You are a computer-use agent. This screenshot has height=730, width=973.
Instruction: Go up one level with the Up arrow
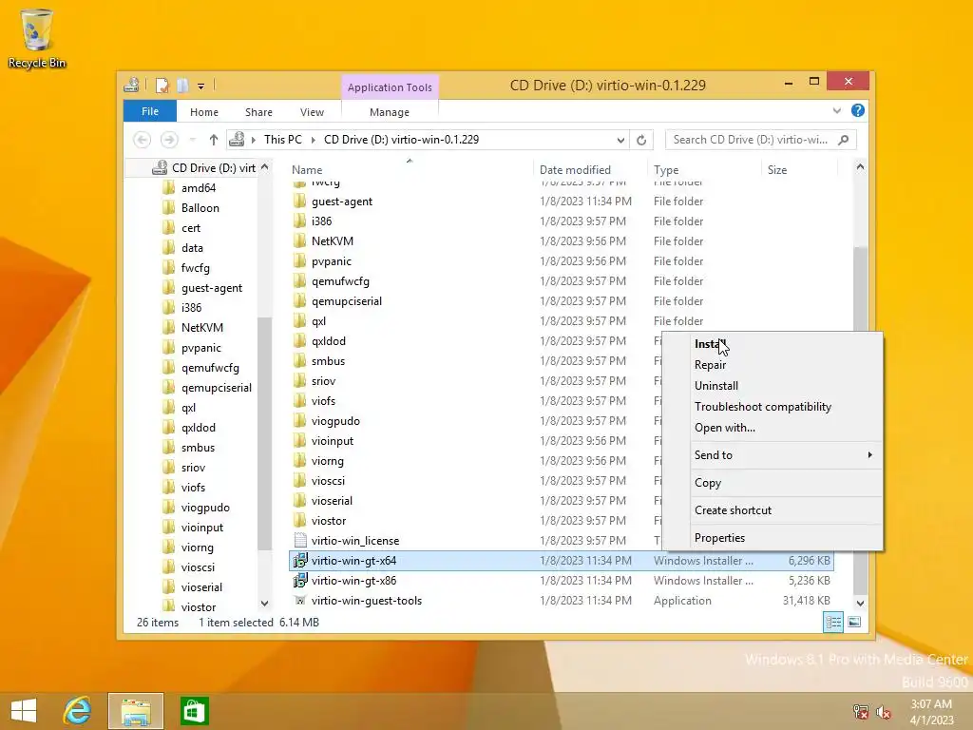click(214, 140)
